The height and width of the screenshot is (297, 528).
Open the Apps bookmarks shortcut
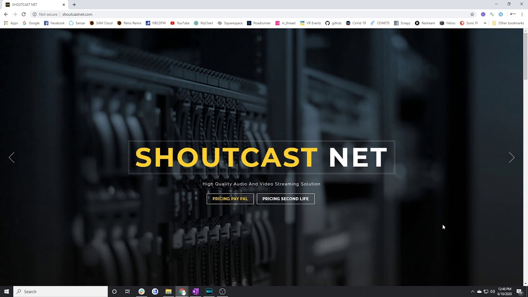11,23
